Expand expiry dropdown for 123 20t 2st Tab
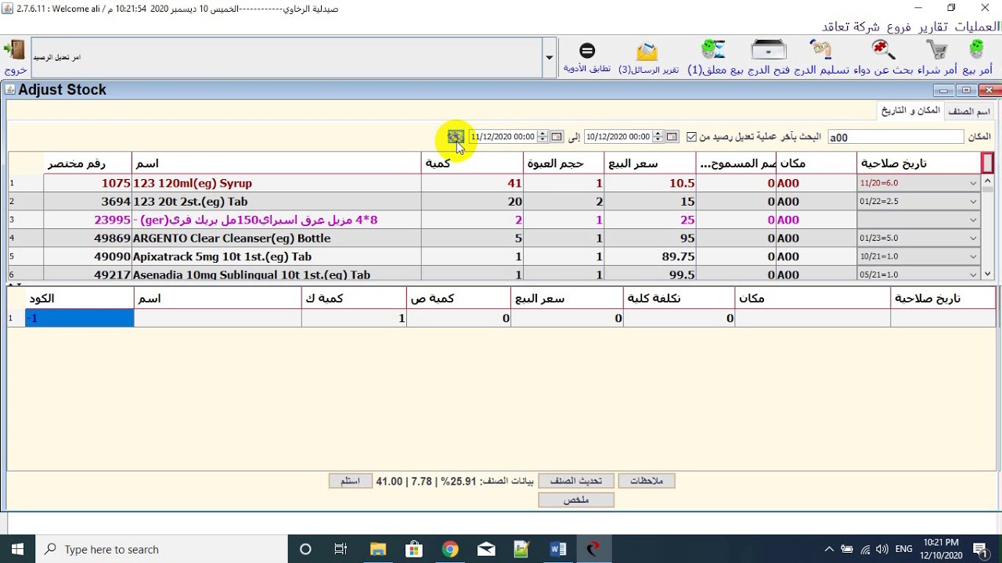The width and height of the screenshot is (1002, 563). [973, 202]
